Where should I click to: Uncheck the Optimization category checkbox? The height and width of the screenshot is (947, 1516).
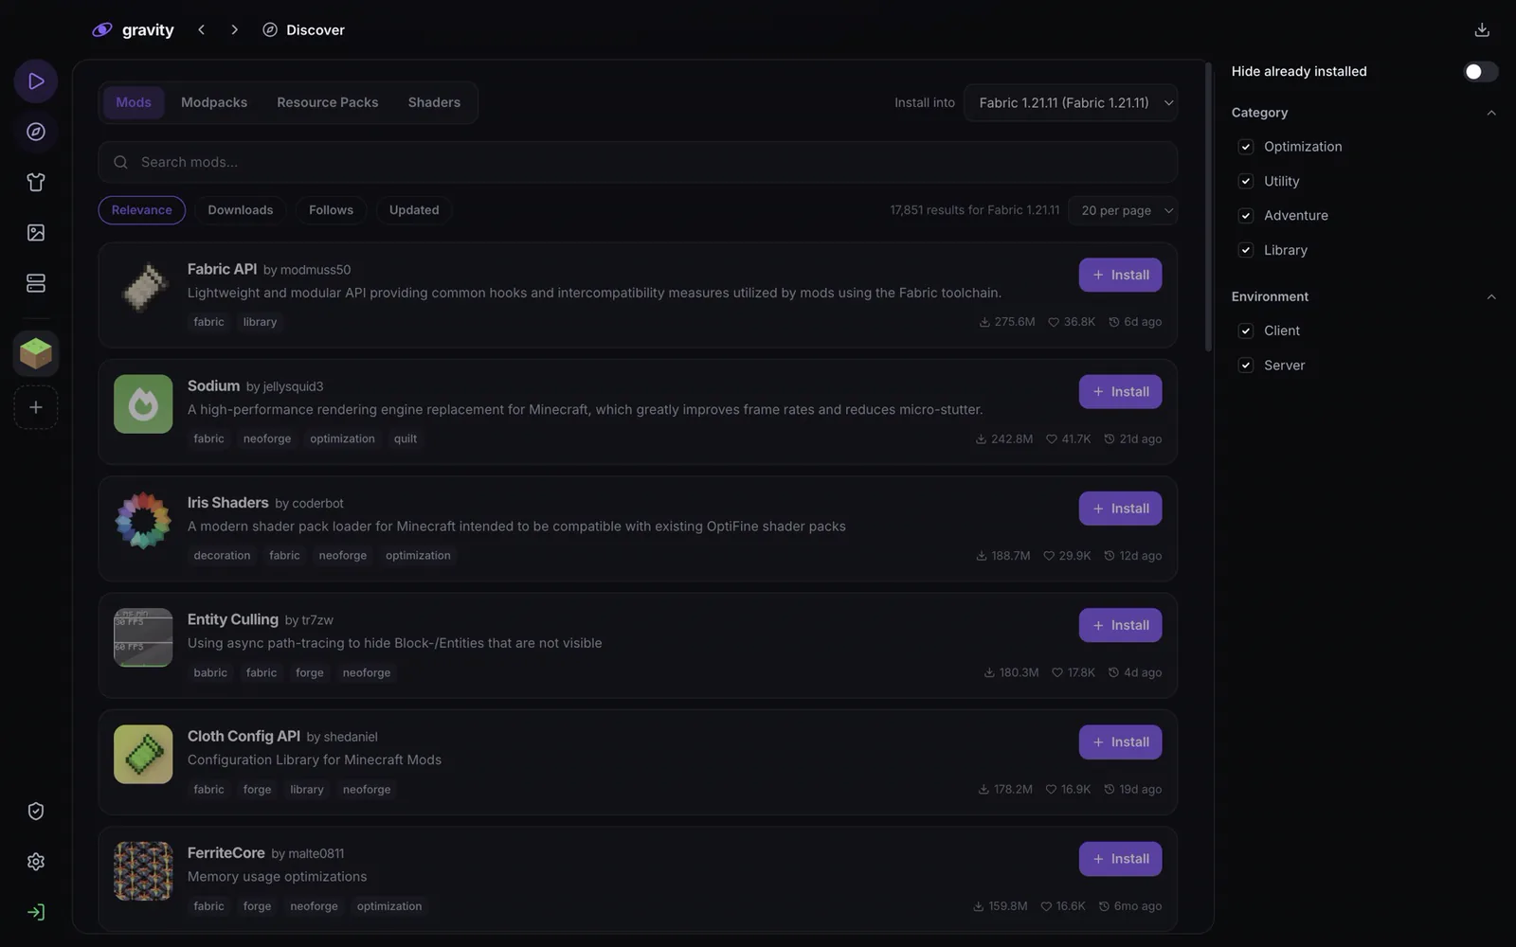pos(1246,147)
